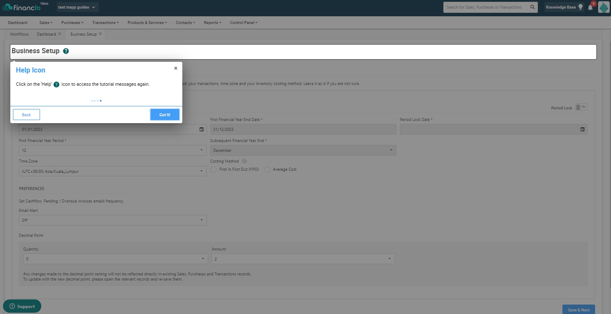
Task: Open the user profile avatar
Action: [x=604, y=7]
